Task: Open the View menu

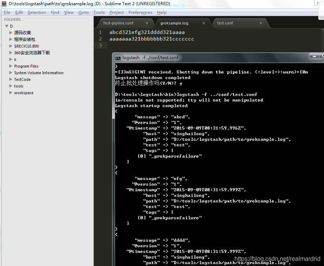Action: pyautogui.click(x=69, y=13)
